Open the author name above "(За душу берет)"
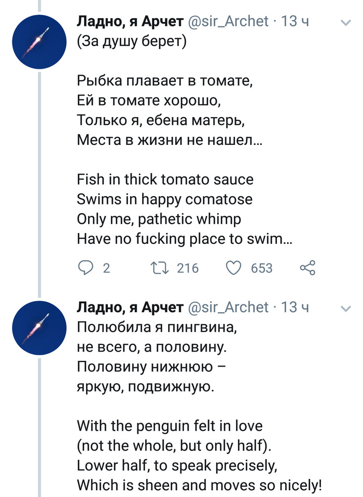 (x=130, y=21)
